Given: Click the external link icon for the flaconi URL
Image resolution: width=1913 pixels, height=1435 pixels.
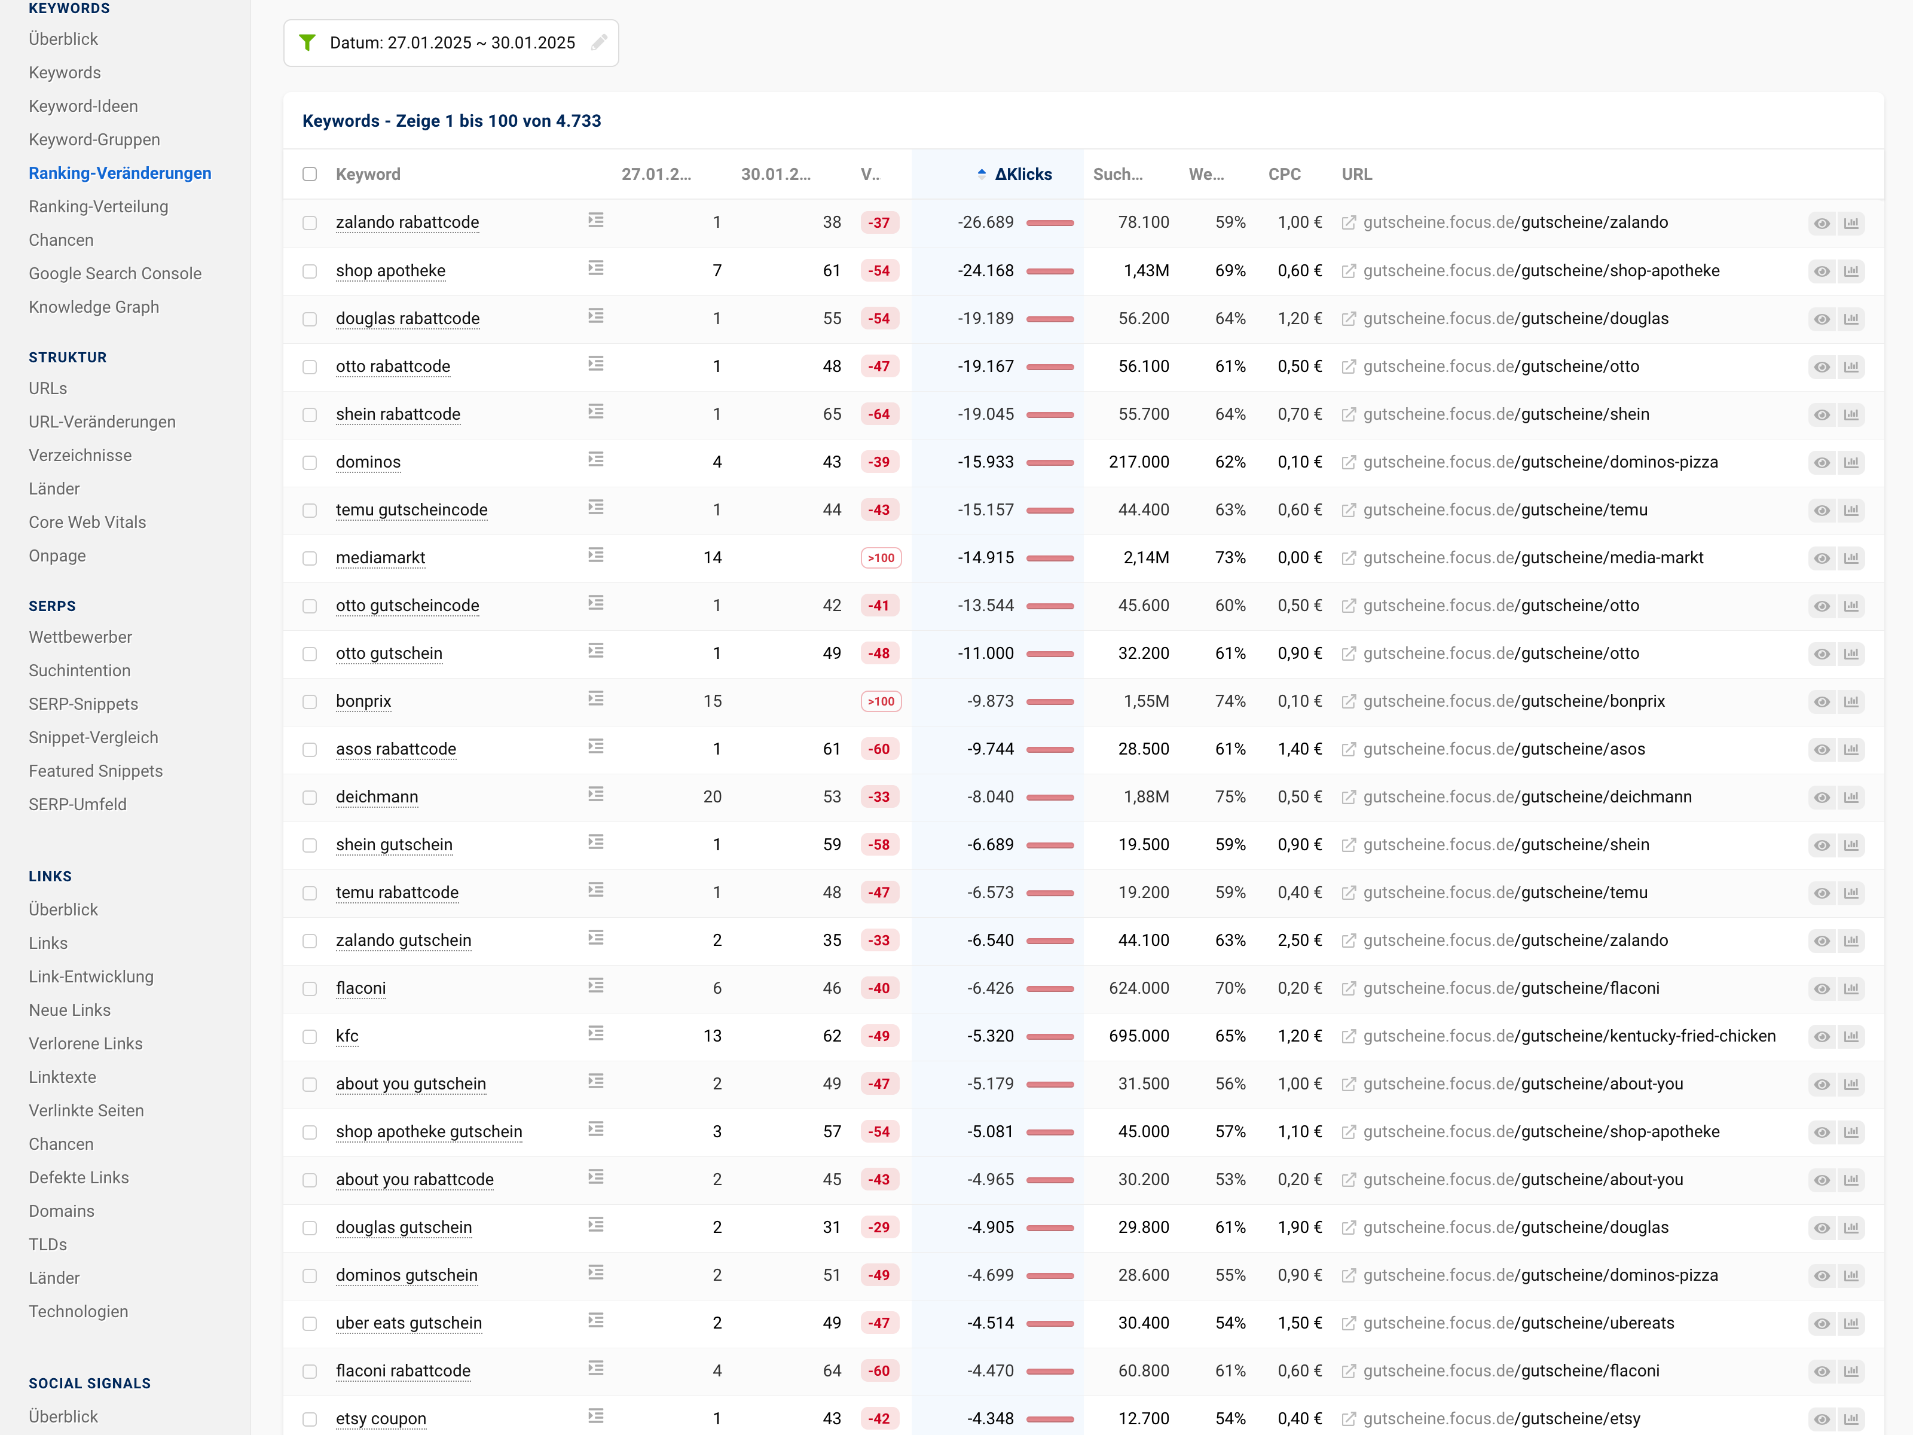Looking at the screenshot, I should pos(1348,988).
